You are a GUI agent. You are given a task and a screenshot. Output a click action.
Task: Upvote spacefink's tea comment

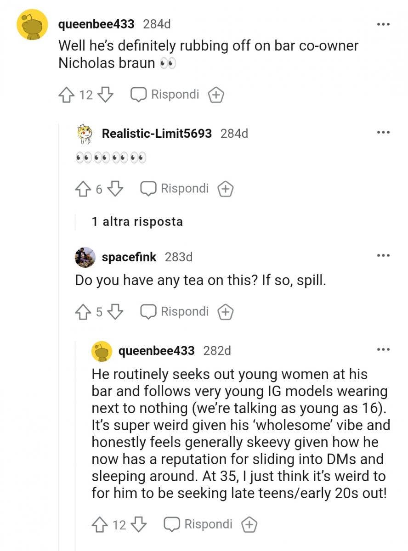(x=83, y=312)
